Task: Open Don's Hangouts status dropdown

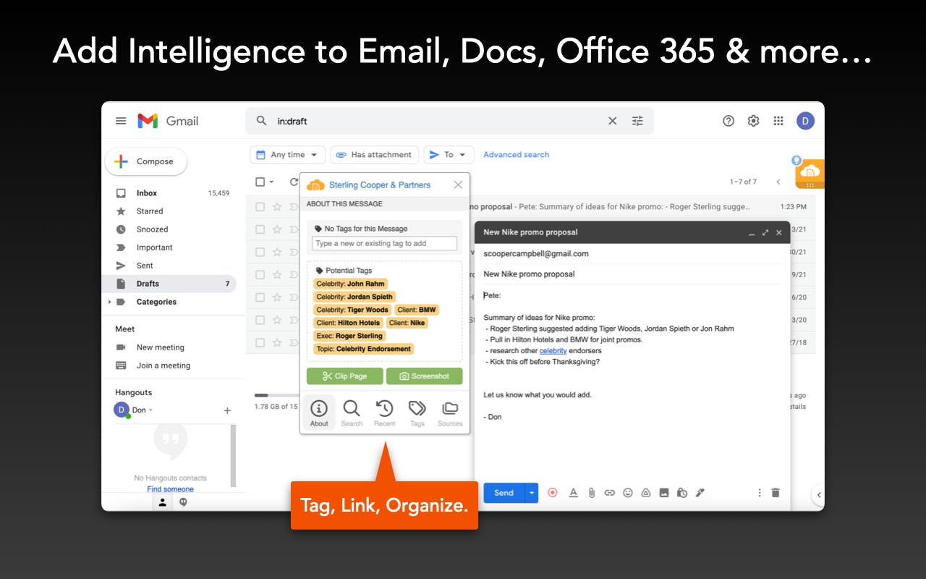Action: (150, 410)
